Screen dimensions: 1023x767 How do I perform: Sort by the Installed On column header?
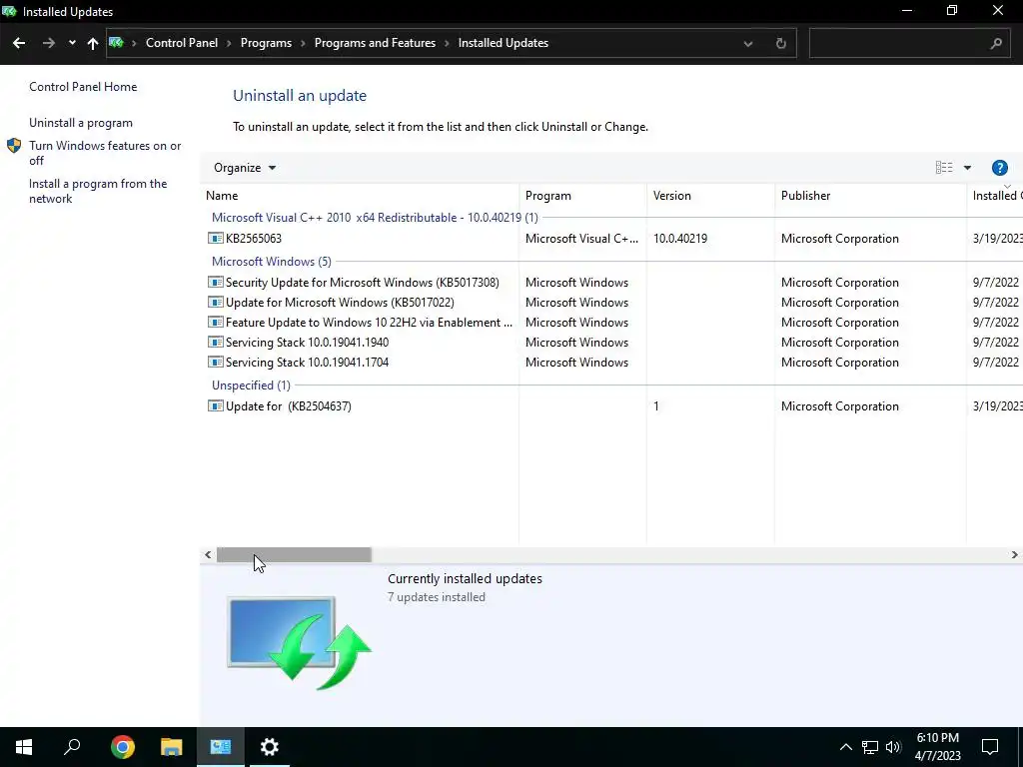(995, 196)
